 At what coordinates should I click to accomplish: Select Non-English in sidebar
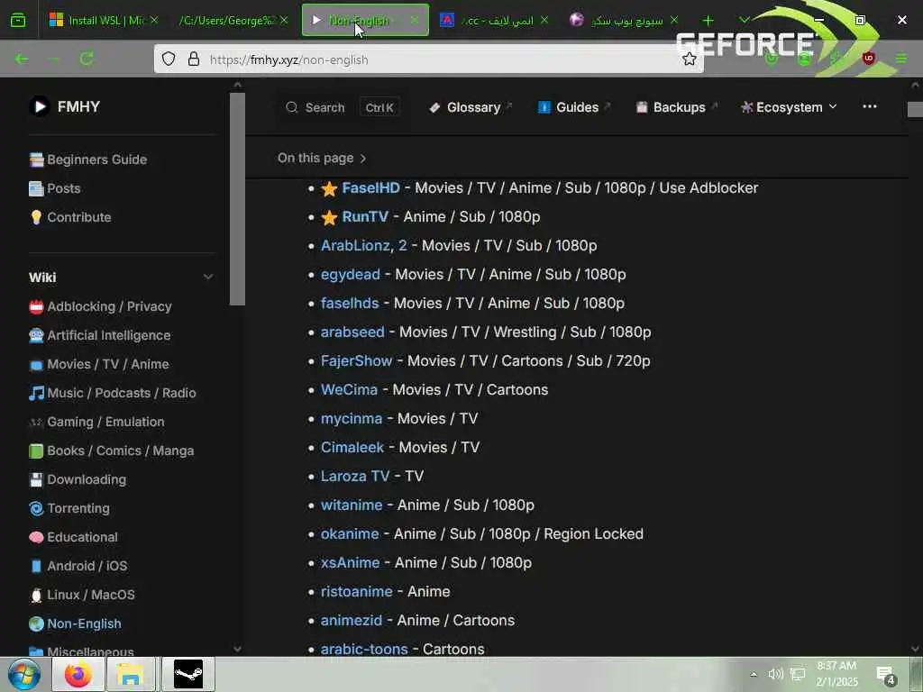[76, 624]
